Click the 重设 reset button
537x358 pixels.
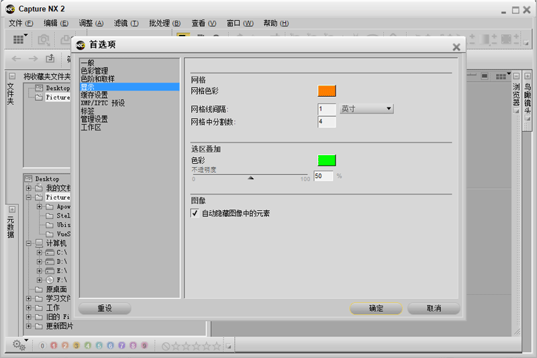(105, 308)
